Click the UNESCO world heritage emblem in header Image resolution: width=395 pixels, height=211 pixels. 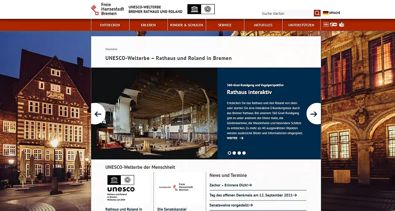tap(201, 9)
